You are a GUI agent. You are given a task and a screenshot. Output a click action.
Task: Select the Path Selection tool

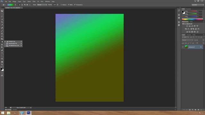2,56
